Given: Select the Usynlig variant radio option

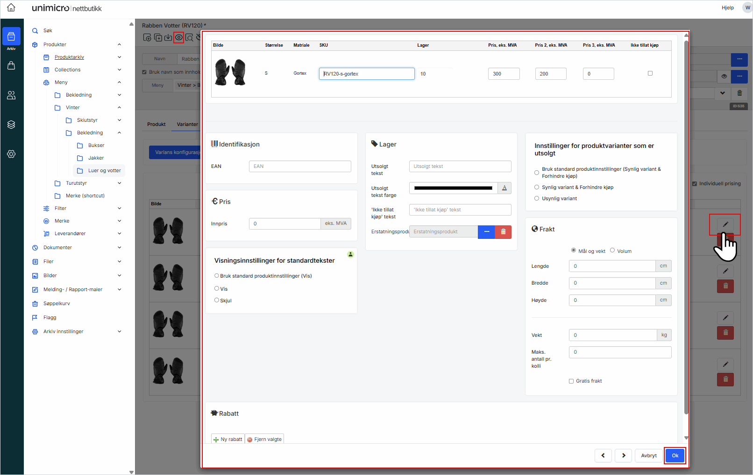Looking at the screenshot, I should click(x=537, y=198).
